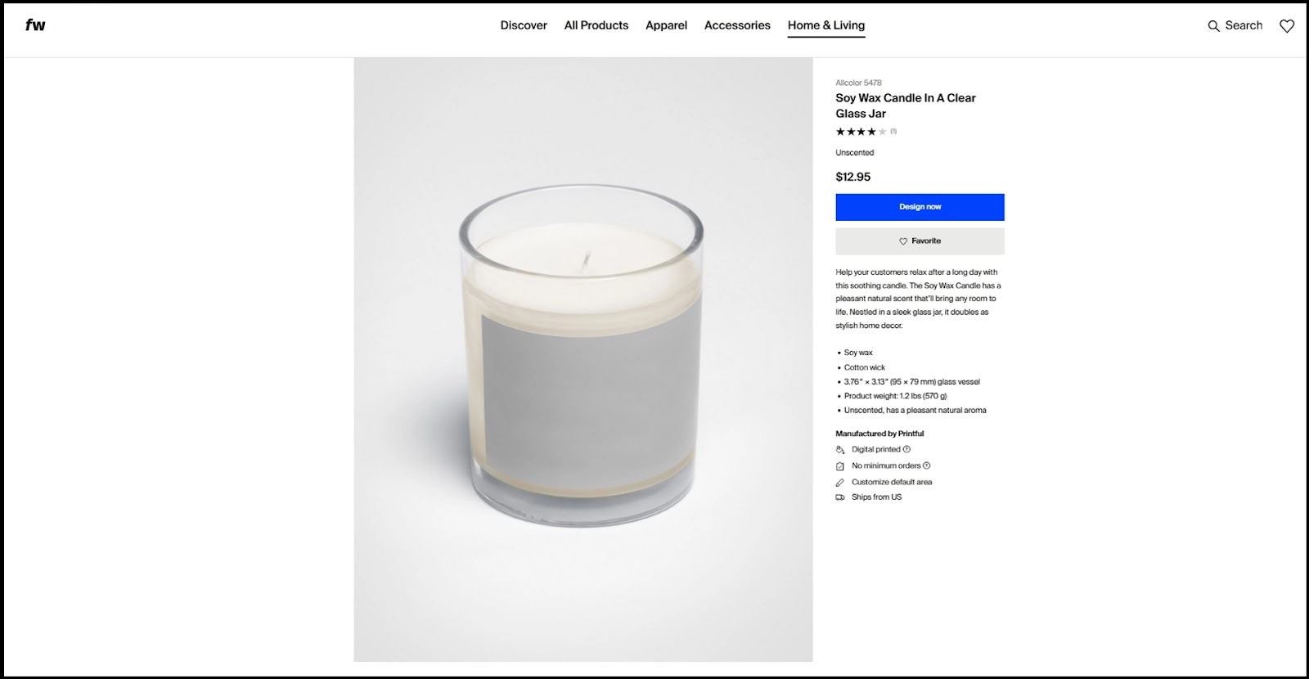This screenshot has width=1309, height=679.
Task: Click the Digital printed paint icon
Action: [839, 449]
